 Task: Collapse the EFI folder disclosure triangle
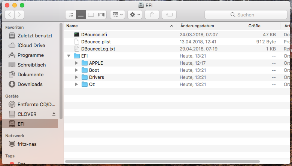(x=69, y=56)
